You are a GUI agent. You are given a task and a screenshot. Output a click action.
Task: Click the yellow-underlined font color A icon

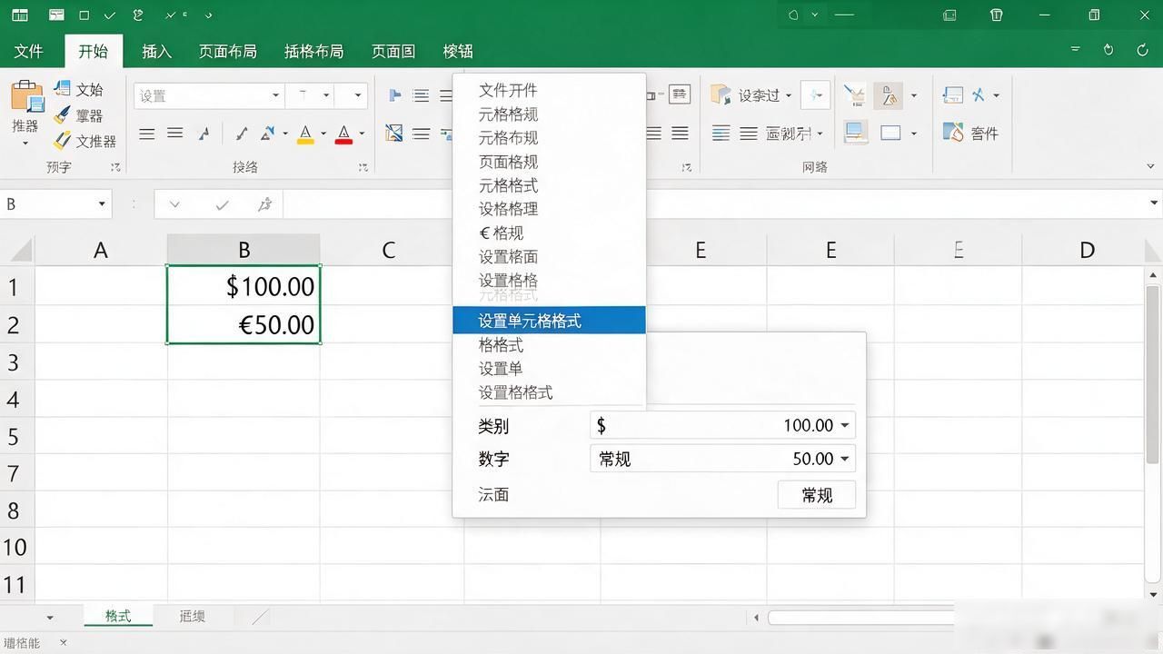[305, 134]
